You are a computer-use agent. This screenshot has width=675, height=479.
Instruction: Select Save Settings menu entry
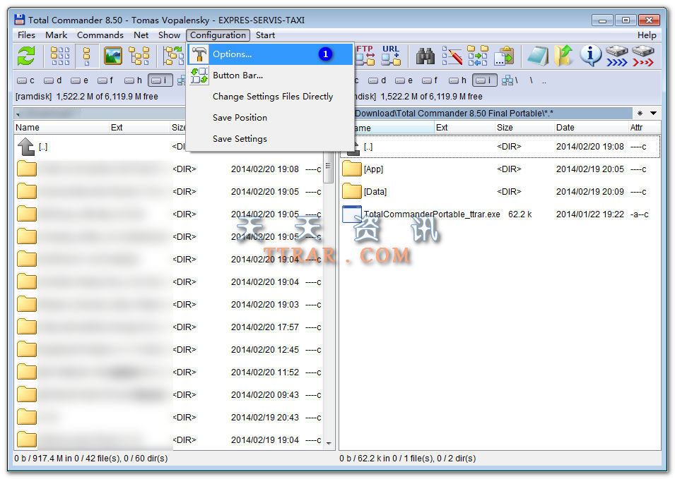pos(240,139)
